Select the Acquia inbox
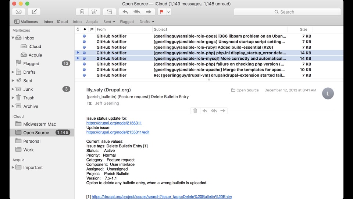Image resolution: width=353 pixels, height=199 pixels. (x=35, y=55)
